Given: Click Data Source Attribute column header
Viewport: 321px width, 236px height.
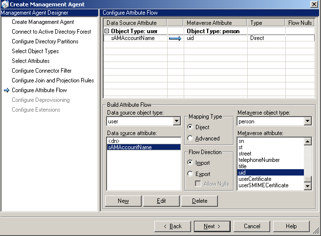Looking at the screenshot, I should 135,23.
